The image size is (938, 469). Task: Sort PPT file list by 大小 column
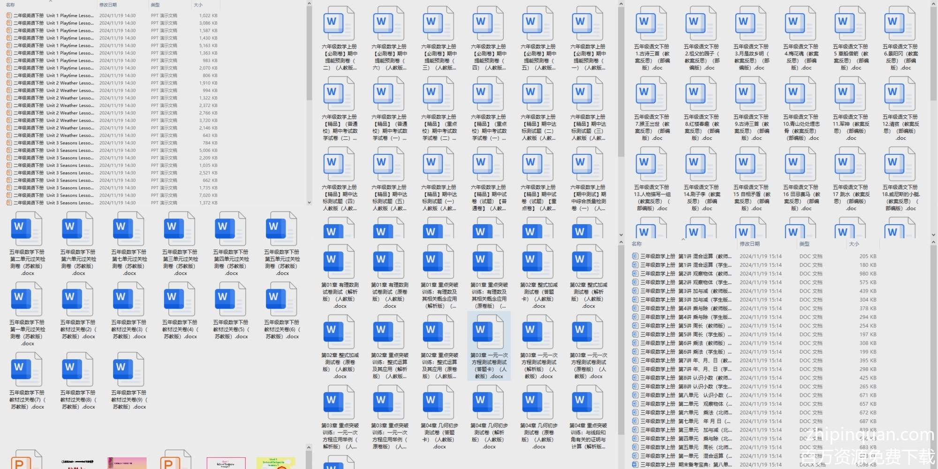198,5
